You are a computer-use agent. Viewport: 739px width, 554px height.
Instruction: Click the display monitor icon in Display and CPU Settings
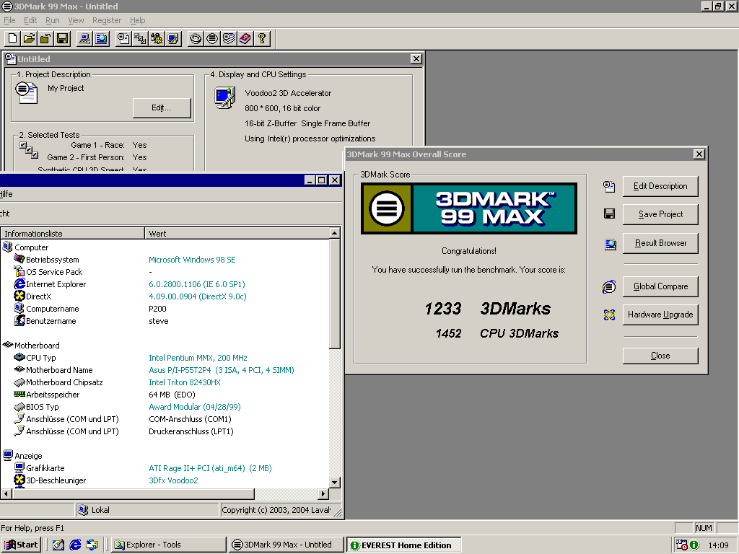click(225, 97)
